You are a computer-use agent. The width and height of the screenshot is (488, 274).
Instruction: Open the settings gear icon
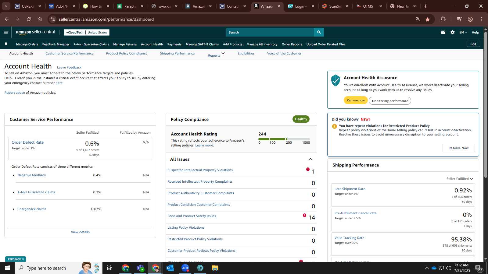coord(453,32)
